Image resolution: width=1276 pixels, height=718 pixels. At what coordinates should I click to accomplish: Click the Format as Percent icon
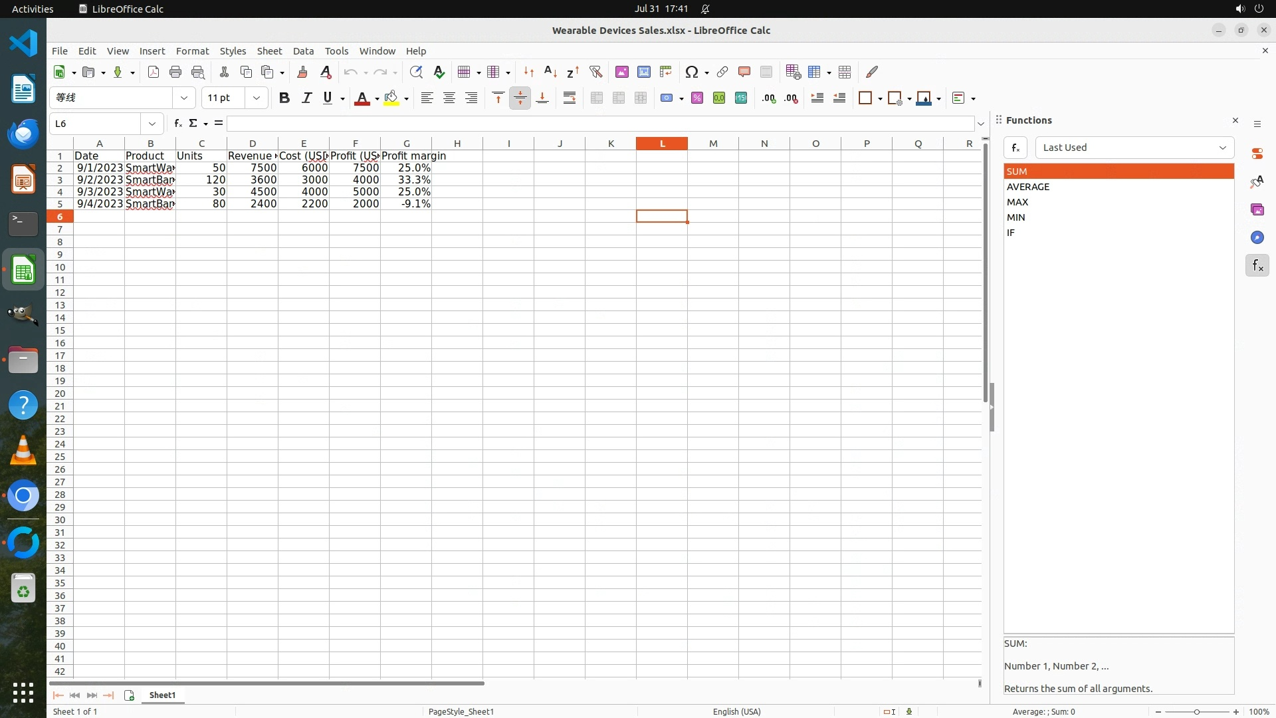point(697,98)
